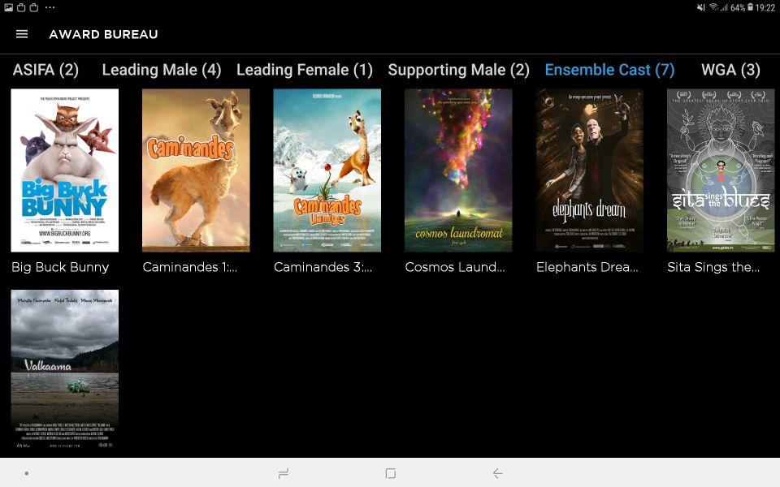This screenshot has height=487, width=780.
Task: Select the Ensemble Cast (7) tab
Action: 610,70
